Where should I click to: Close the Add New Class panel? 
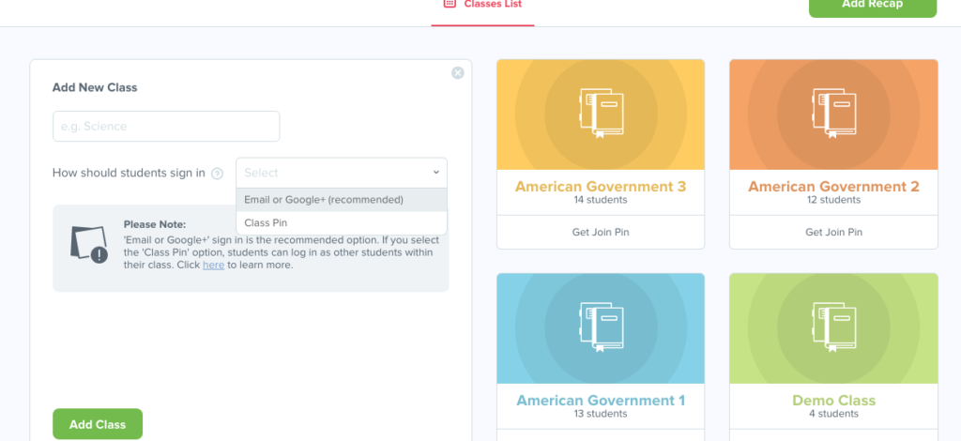click(457, 73)
